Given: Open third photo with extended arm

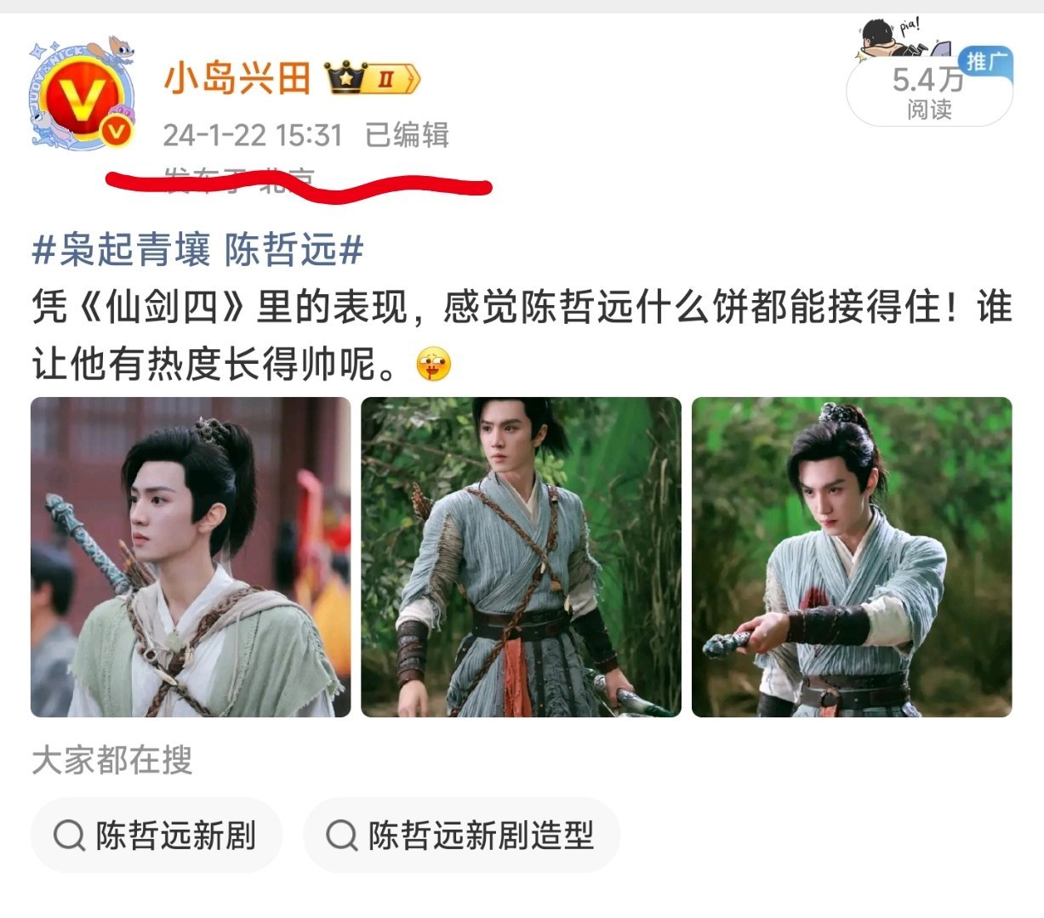Looking at the screenshot, I should [x=852, y=558].
